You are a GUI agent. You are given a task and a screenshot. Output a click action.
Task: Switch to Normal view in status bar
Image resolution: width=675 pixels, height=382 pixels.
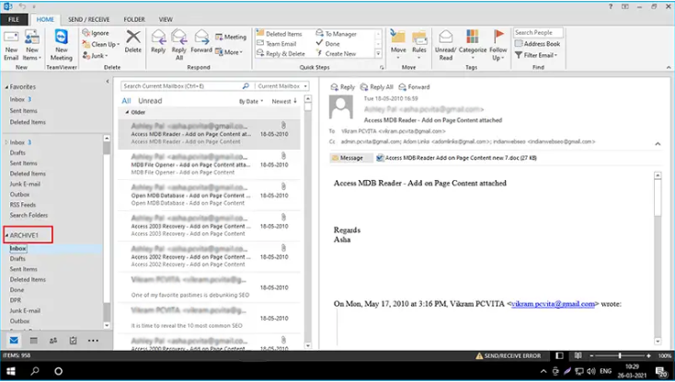click(559, 355)
